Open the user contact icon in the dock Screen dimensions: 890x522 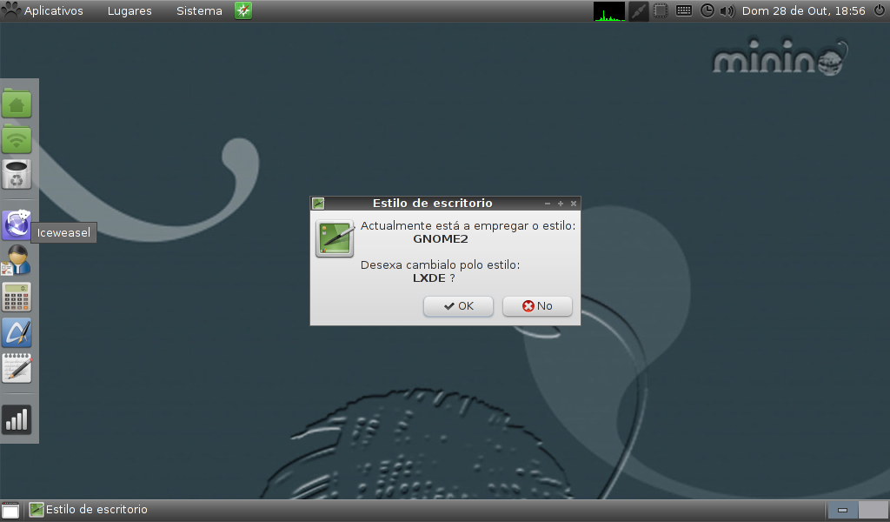pyautogui.click(x=17, y=261)
